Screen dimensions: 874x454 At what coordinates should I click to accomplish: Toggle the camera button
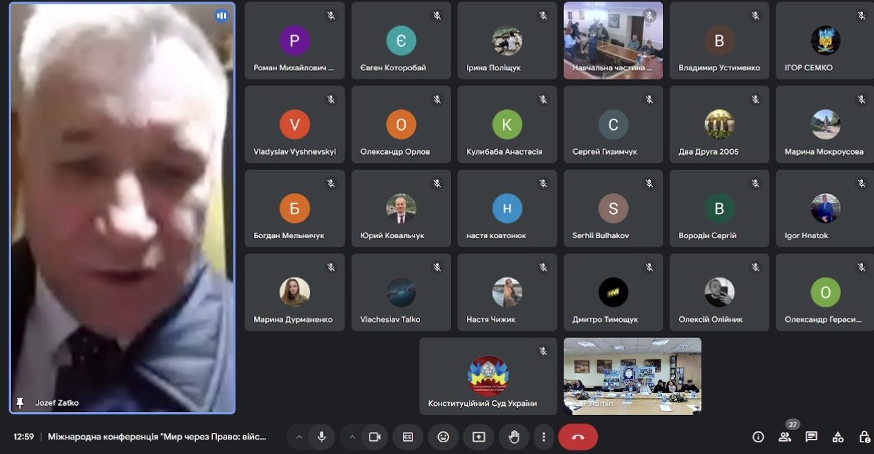point(375,437)
